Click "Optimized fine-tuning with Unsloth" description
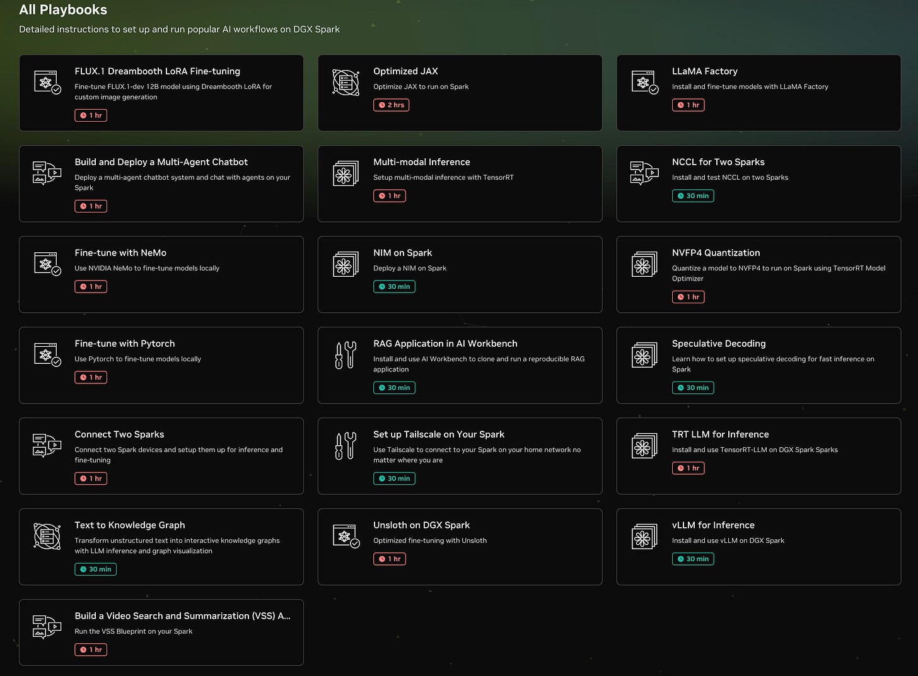Screen dimensions: 918x676 [430, 540]
